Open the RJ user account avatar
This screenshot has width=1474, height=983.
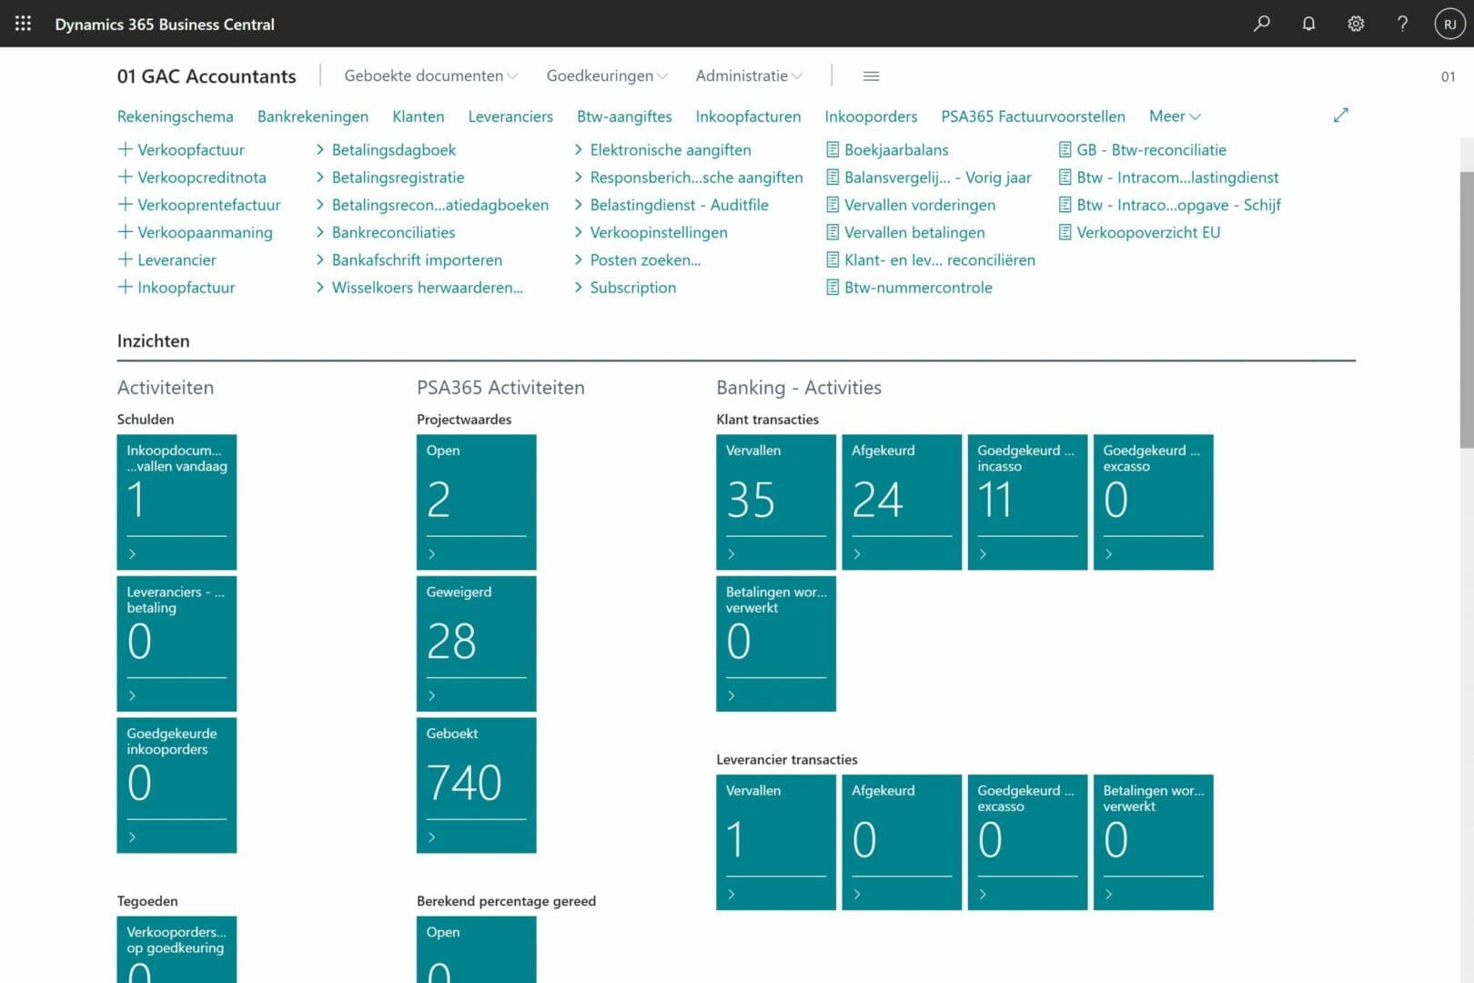1449,24
